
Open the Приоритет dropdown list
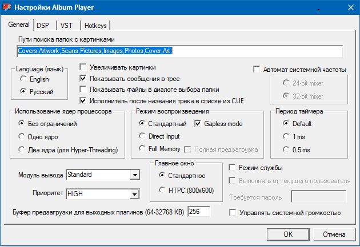(135, 194)
